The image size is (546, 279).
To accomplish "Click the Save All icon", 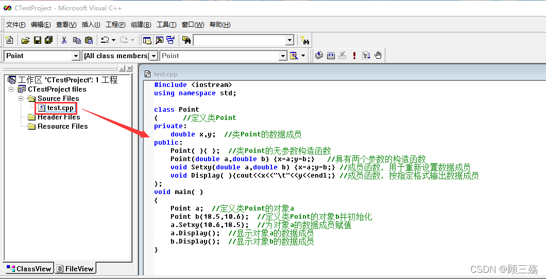I will (49, 40).
